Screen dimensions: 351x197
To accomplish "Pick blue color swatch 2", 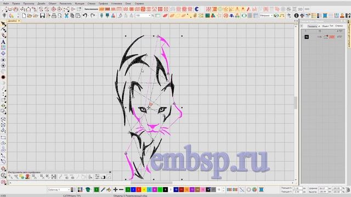I will pyautogui.click(x=133, y=190).
